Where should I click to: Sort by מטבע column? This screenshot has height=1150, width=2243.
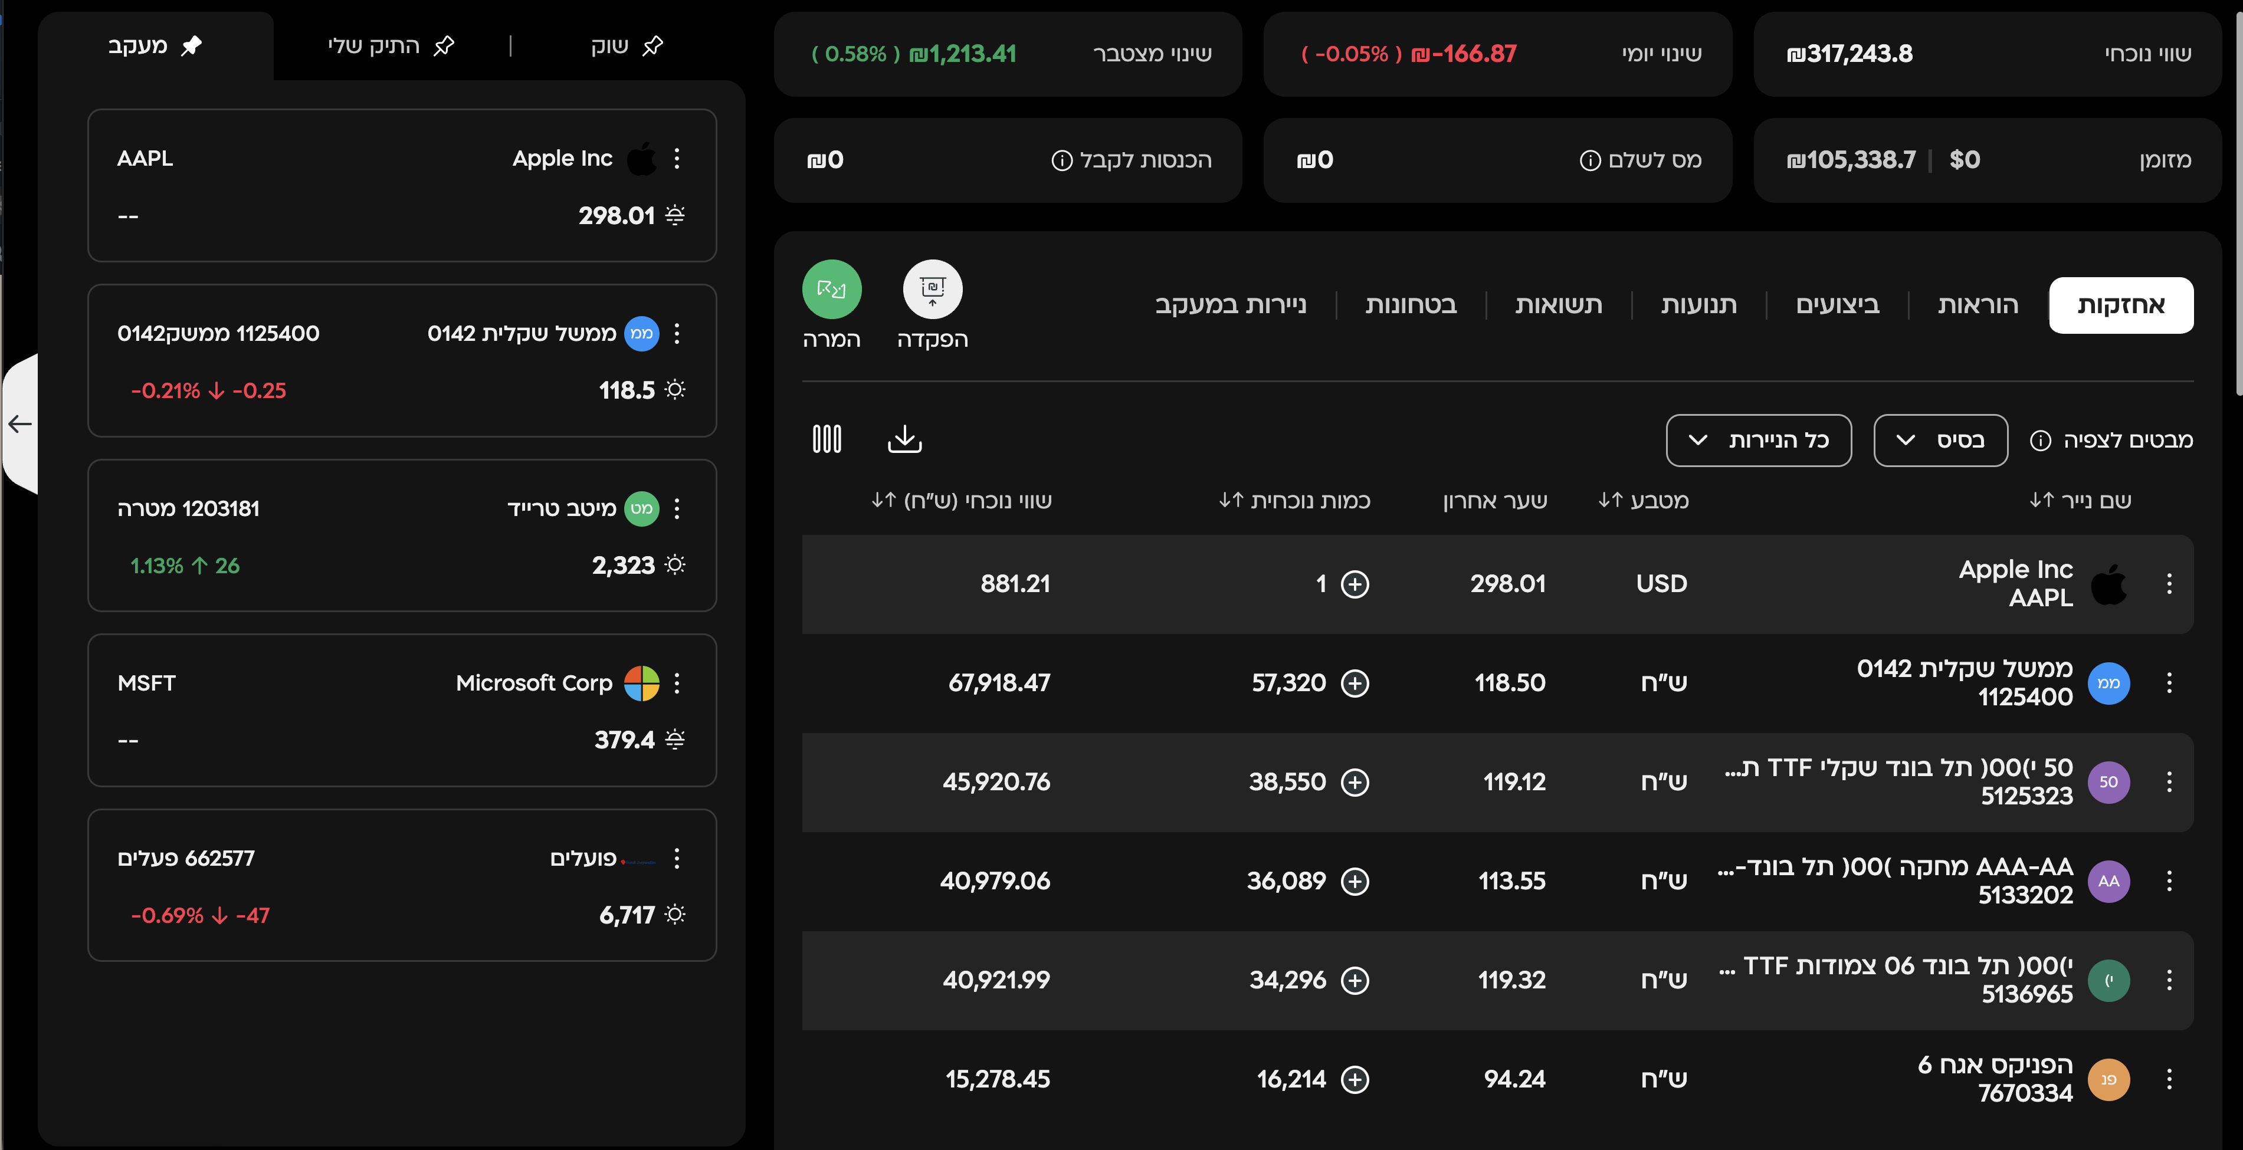(x=1643, y=501)
